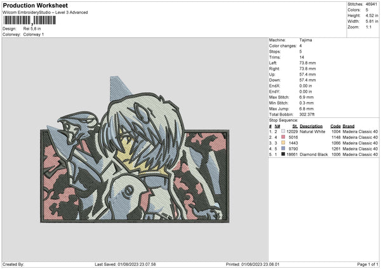Click the Min Stitch value 0.3 mm
Image resolution: width=381 pixels, height=269 pixels.
click(x=307, y=103)
